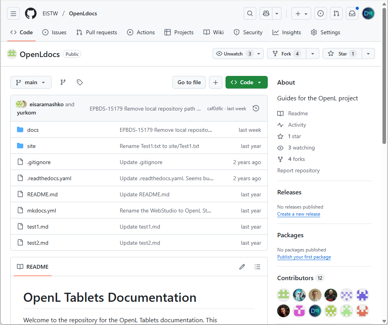388x325 pixels.
Task: Click the EISTW owner link
Action: point(50,13)
